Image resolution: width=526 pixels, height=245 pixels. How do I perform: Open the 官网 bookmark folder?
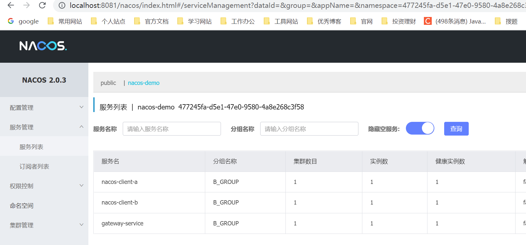point(361,21)
